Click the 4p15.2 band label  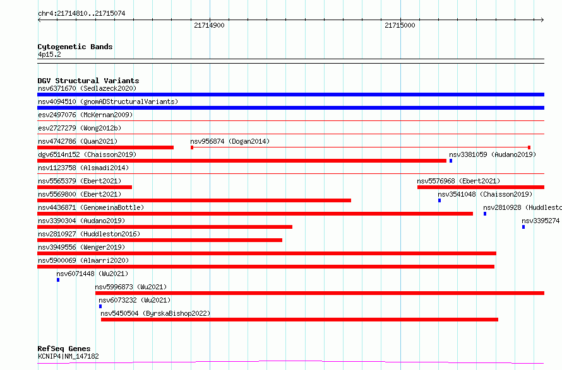[x=49, y=54]
